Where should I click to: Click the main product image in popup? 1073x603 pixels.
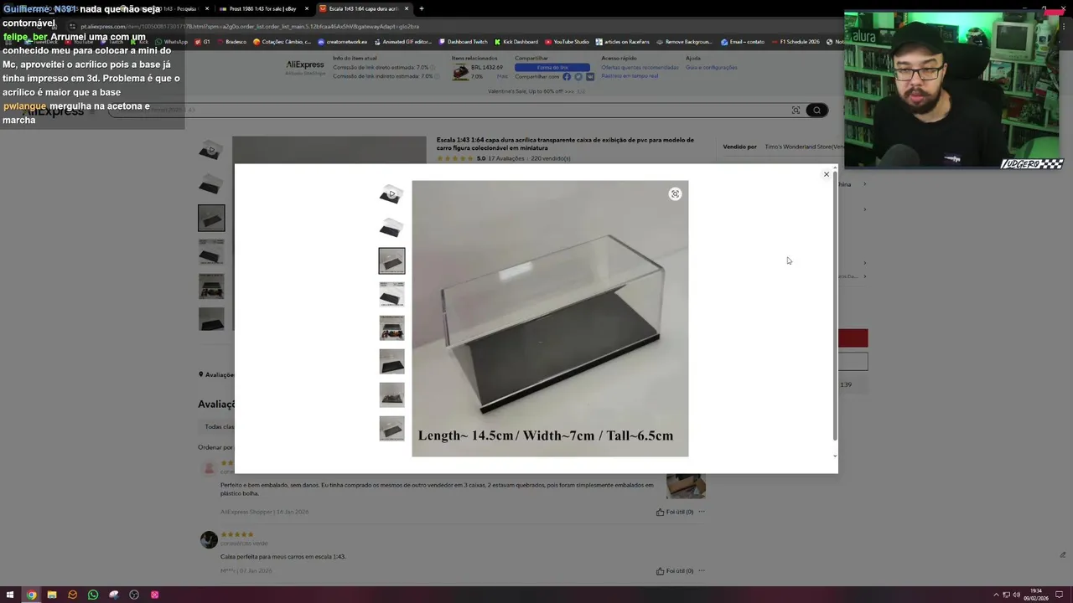pos(550,318)
